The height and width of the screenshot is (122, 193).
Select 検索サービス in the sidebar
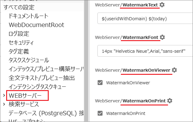[24, 104]
